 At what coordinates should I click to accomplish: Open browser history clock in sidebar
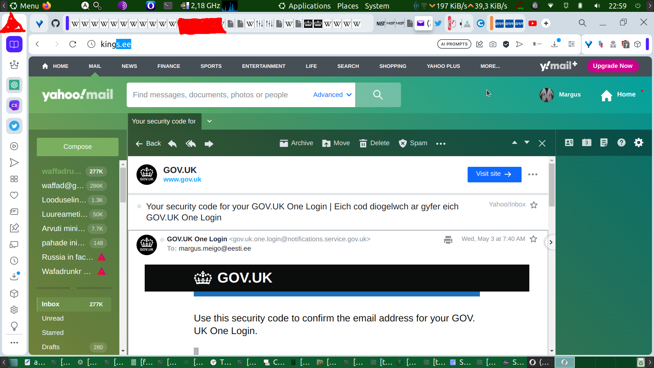point(14,261)
